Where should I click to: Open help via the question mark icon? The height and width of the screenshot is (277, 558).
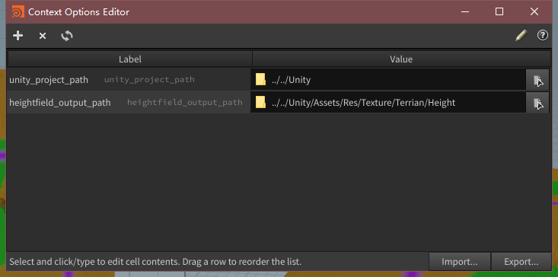point(542,35)
